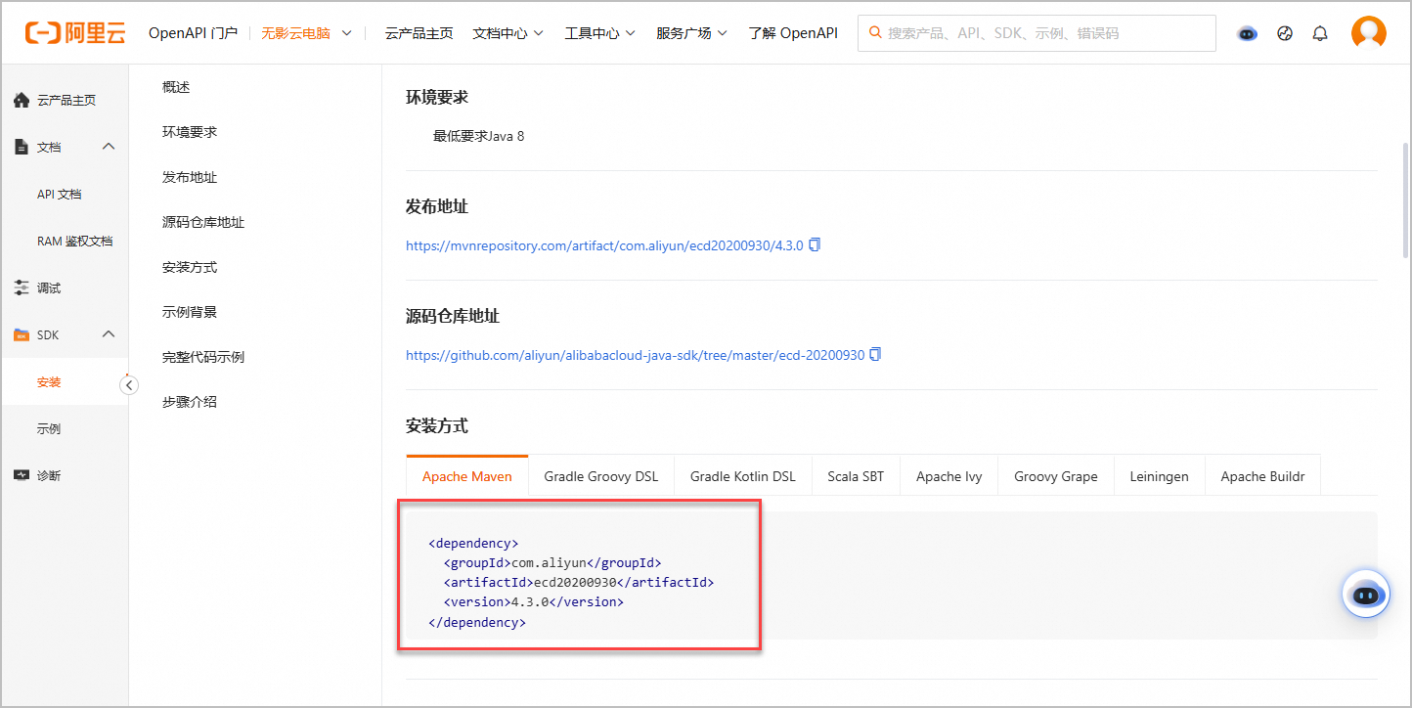Click the diagnostics monitor icon beside 诊断
This screenshot has width=1412, height=708.
click(22, 475)
